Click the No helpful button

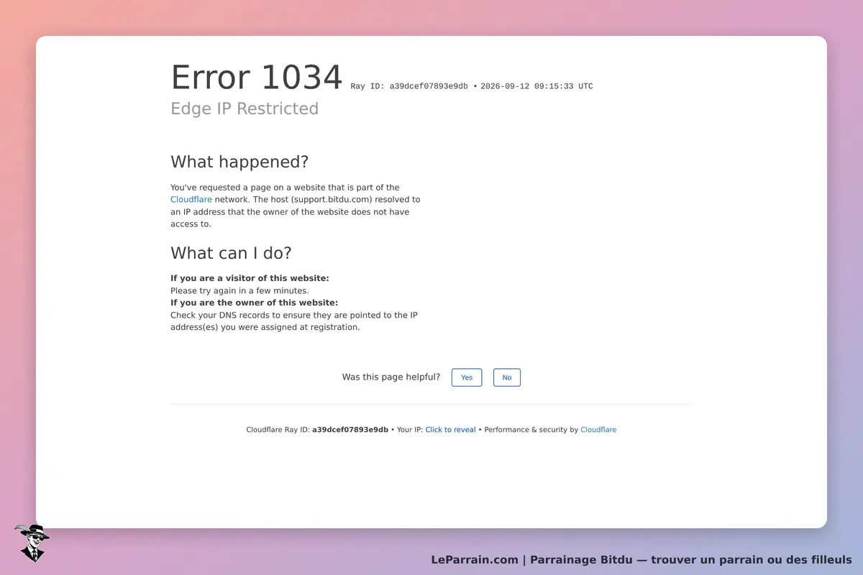pyautogui.click(x=507, y=377)
